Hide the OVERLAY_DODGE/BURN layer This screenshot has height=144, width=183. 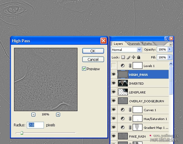[114, 101]
